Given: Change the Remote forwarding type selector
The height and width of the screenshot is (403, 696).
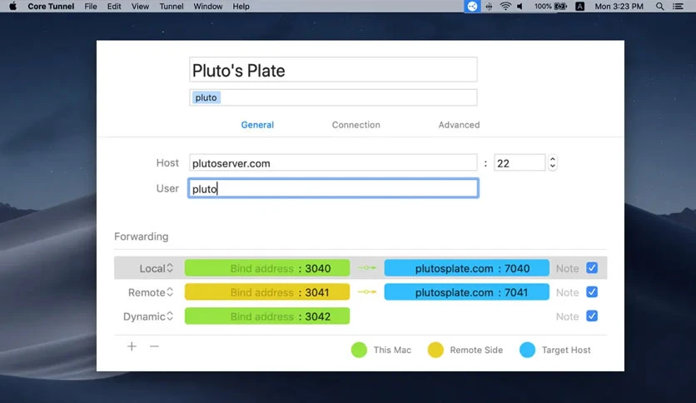Looking at the screenshot, I should (151, 292).
